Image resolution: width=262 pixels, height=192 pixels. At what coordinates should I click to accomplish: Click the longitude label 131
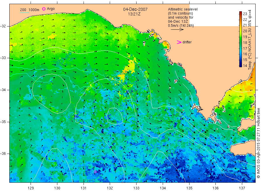point(84,188)
